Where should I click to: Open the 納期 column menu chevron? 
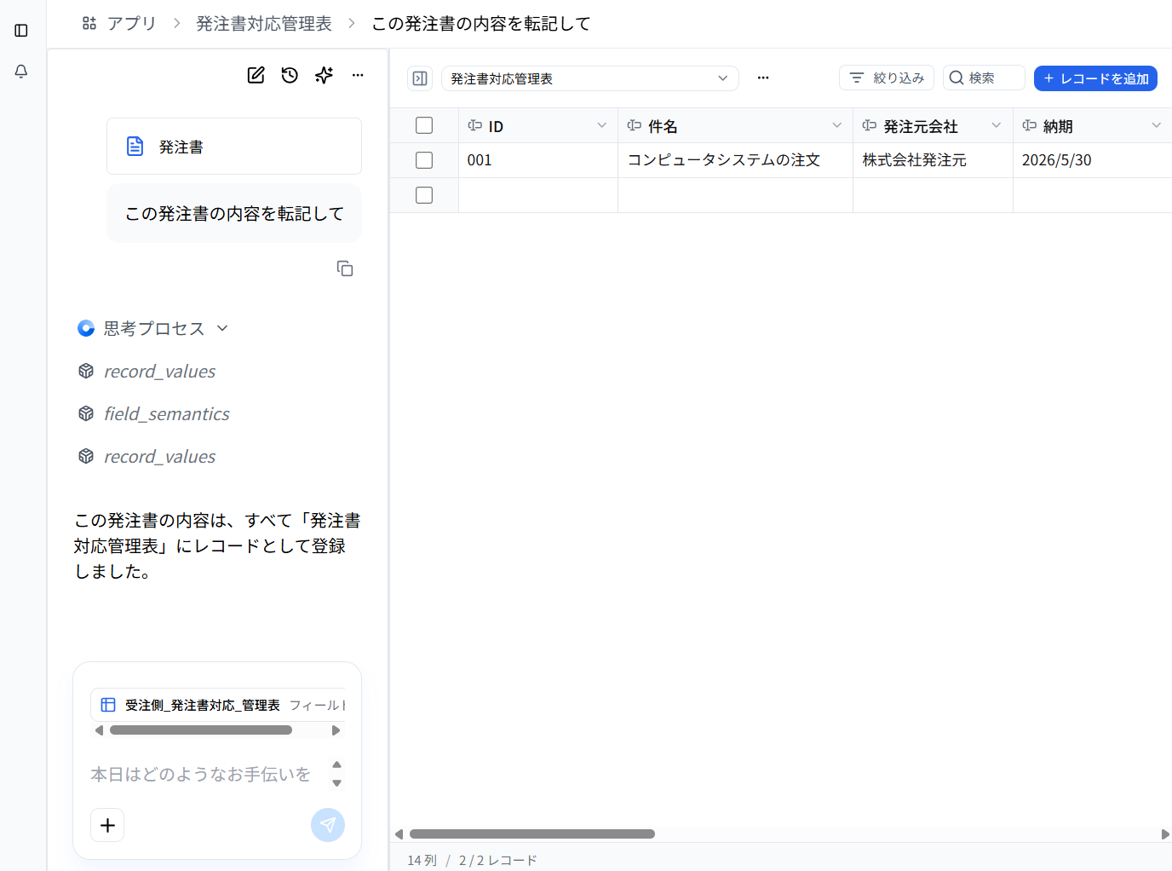pyautogui.click(x=1157, y=125)
